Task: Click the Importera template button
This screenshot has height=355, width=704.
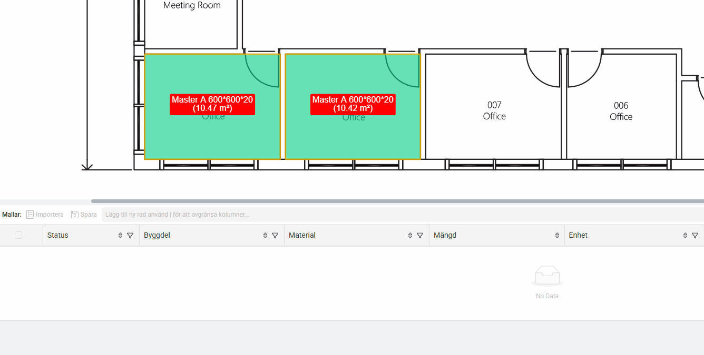Action: (45, 215)
